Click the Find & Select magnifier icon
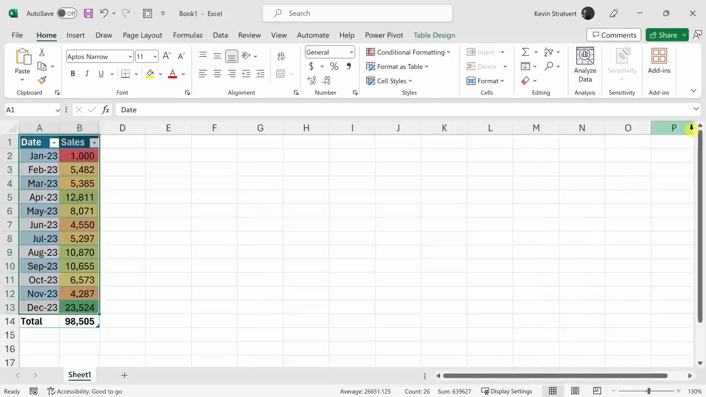The width and height of the screenshot is (706, 397). click(x=548, y=66)
